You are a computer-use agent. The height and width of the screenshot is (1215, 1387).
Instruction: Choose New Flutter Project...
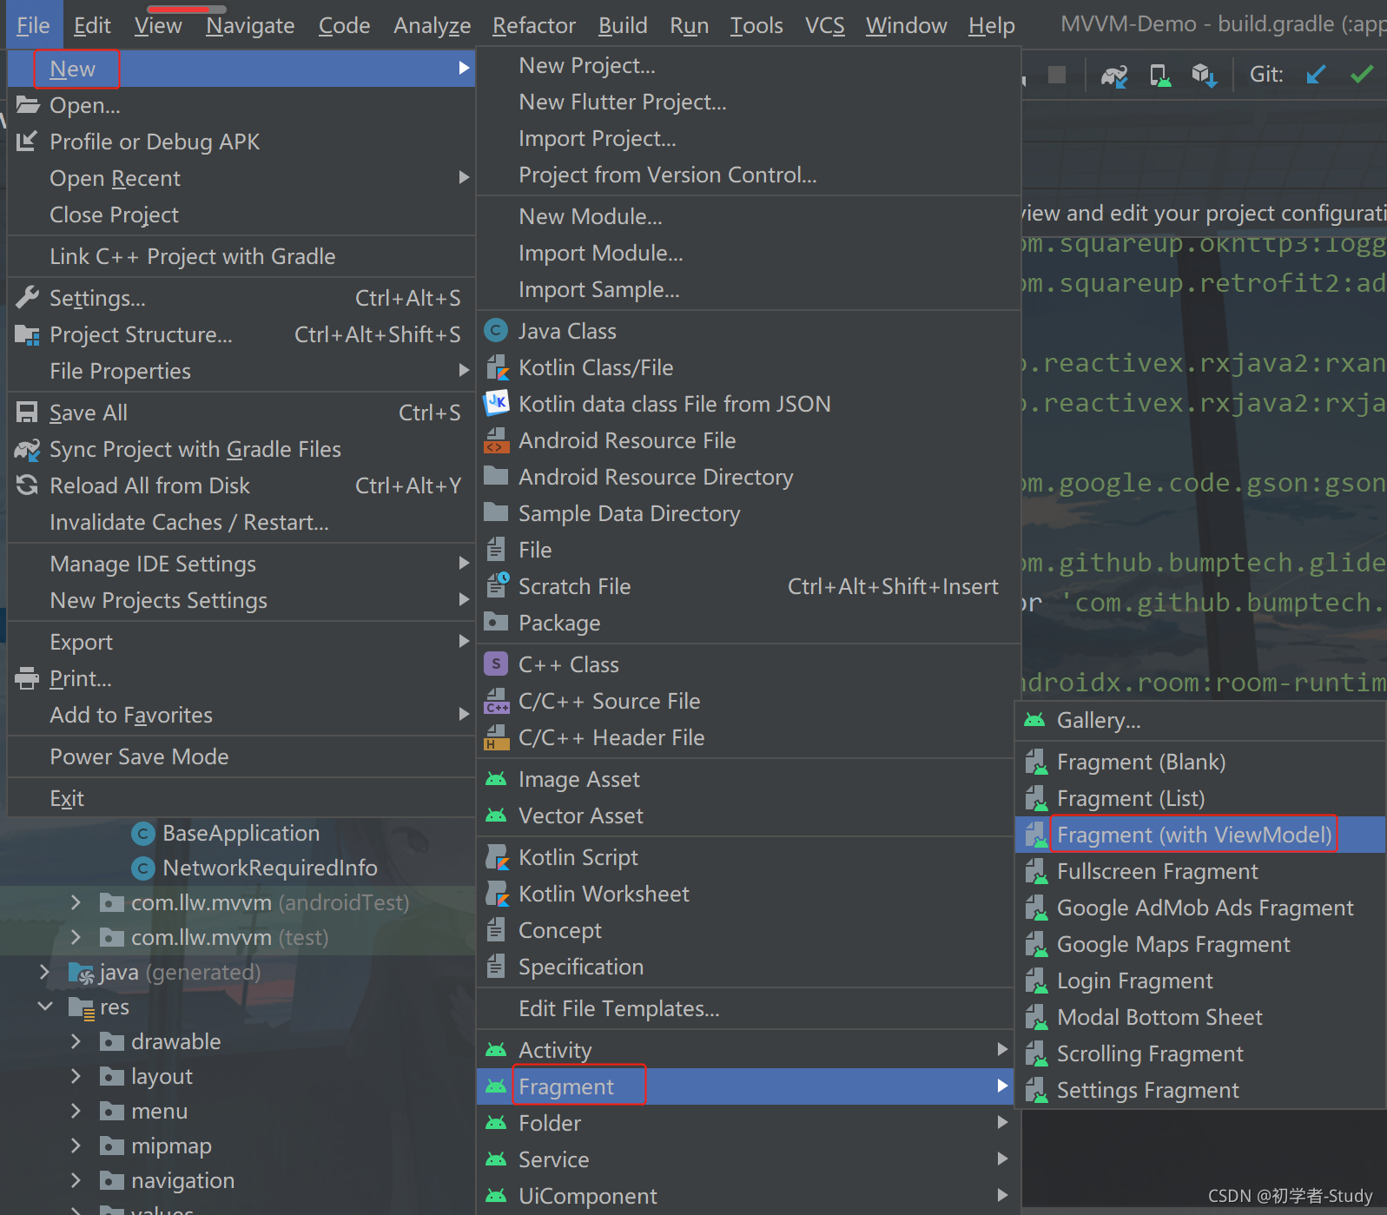[749, 102]
